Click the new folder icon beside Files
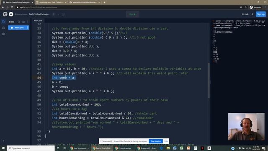 point(23,22)
